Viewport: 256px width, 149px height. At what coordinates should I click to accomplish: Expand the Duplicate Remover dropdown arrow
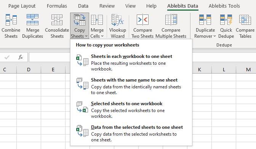click(214, 36)
